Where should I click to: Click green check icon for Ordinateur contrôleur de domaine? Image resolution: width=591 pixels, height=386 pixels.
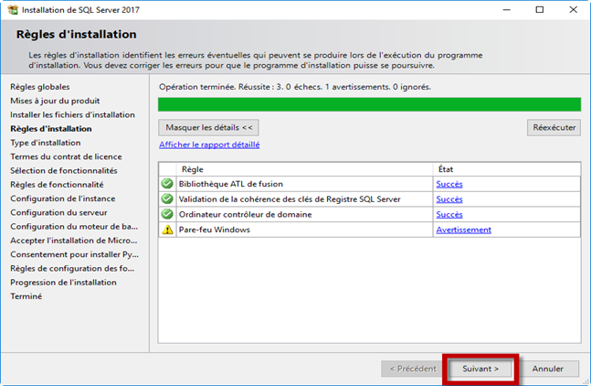click(x=167, y=214)
